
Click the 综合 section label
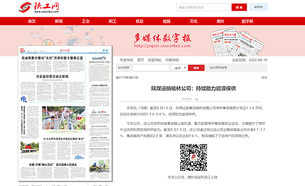pos(264,78)
